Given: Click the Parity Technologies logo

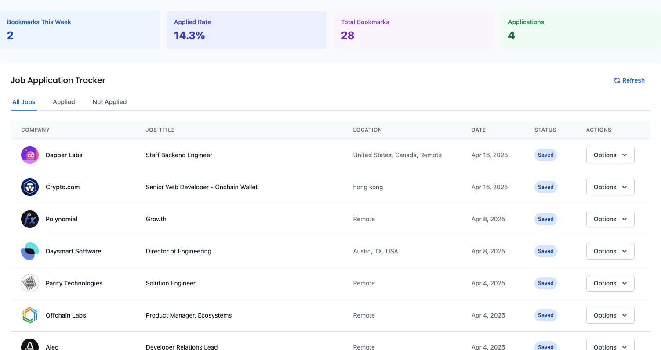Looking at the screenshot, I should (29, 283).
